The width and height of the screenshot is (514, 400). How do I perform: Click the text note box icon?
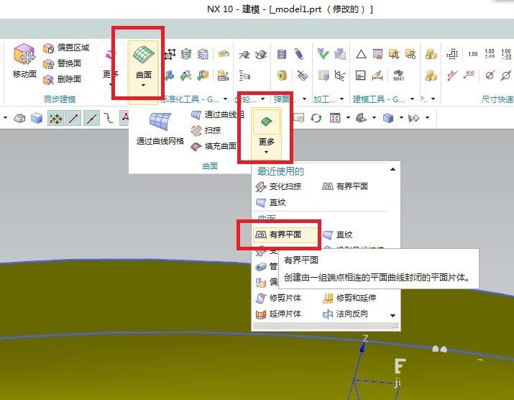pos(361,76)
